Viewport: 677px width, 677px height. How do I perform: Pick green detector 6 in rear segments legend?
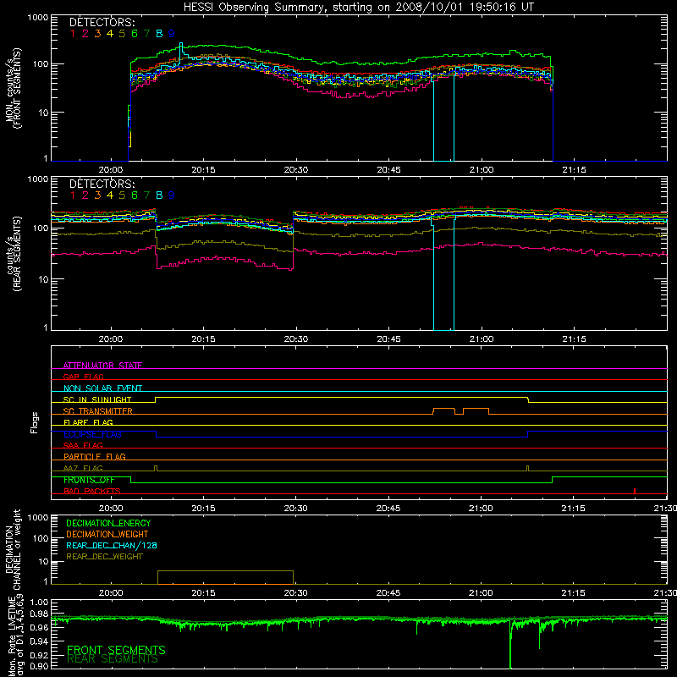[135, 195]
